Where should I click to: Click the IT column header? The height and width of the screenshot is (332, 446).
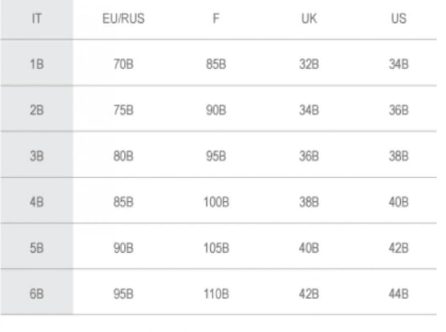tap(36, 19)
